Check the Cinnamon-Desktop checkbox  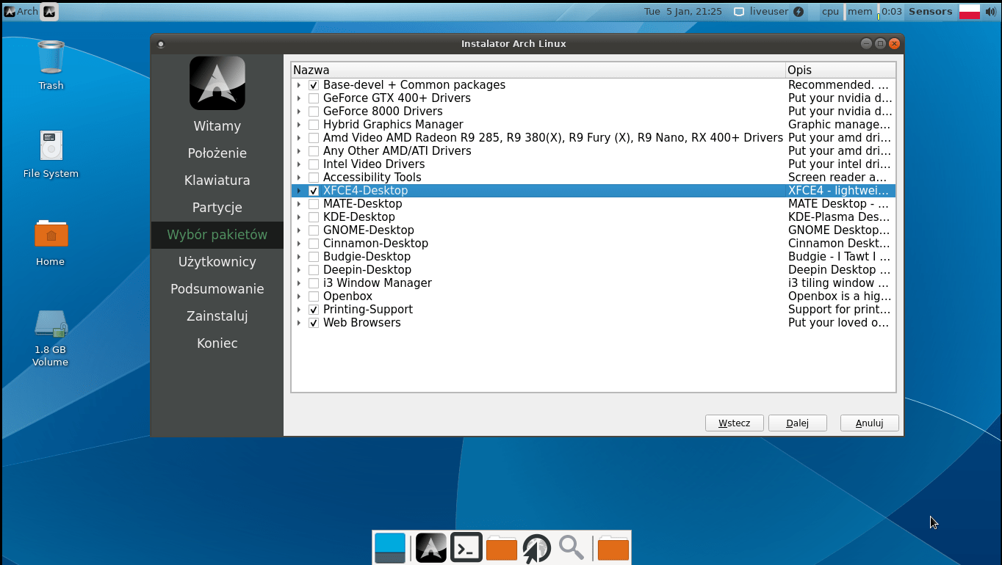click(x=314, y=244)
